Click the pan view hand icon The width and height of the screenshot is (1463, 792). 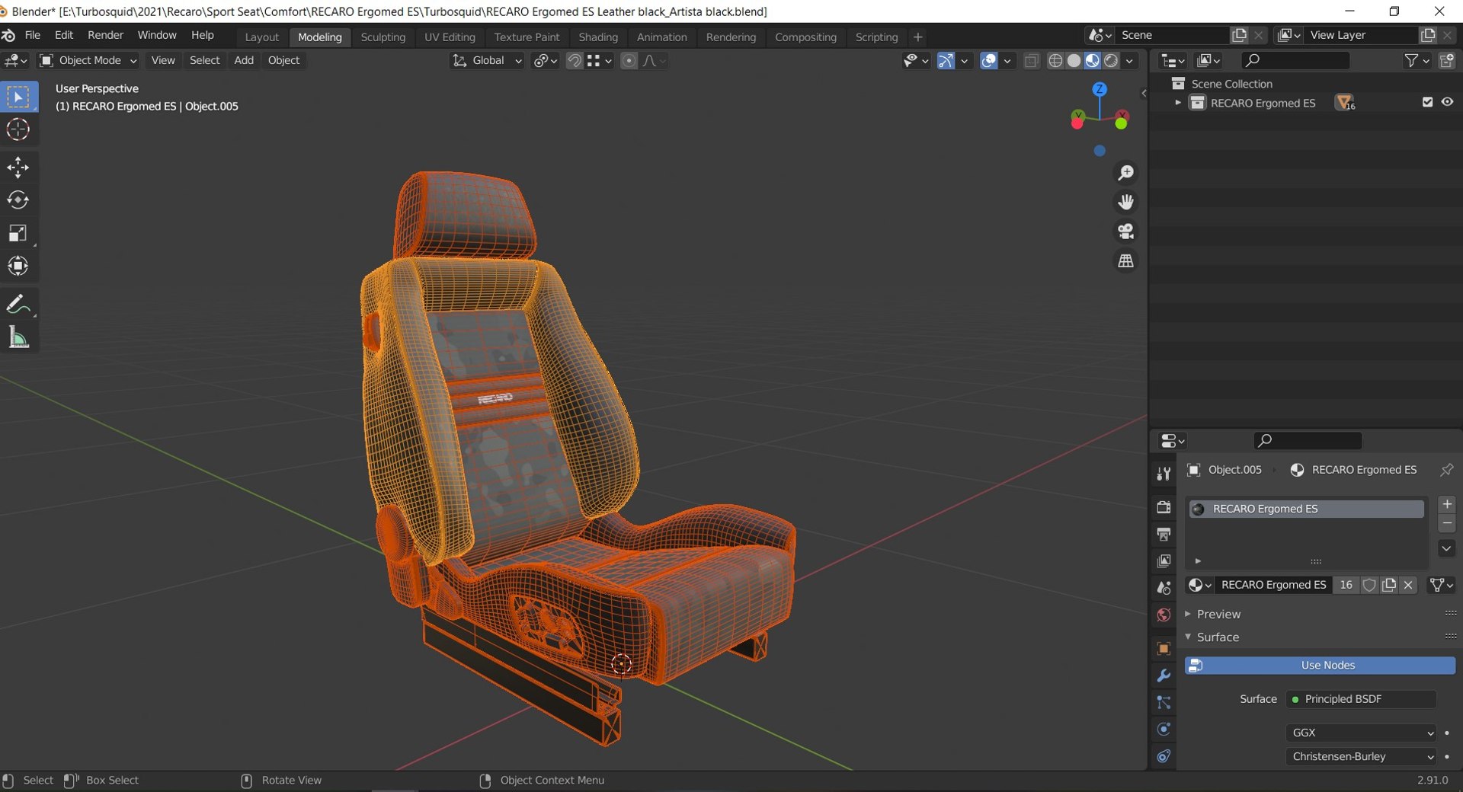click(1125, 202)
